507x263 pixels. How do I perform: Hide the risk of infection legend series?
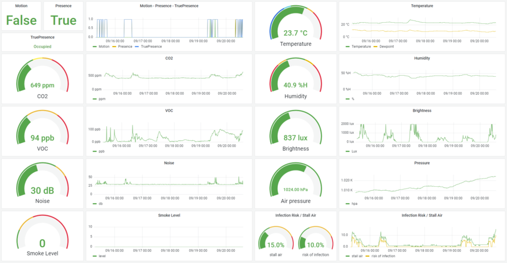384,256
